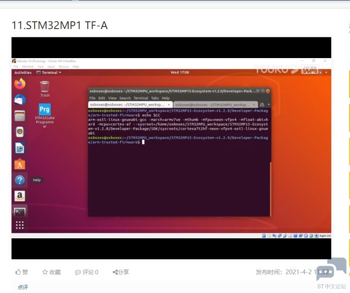Click the Help tooltip label
Screen dimensions: 350x293
click(37, 180)
